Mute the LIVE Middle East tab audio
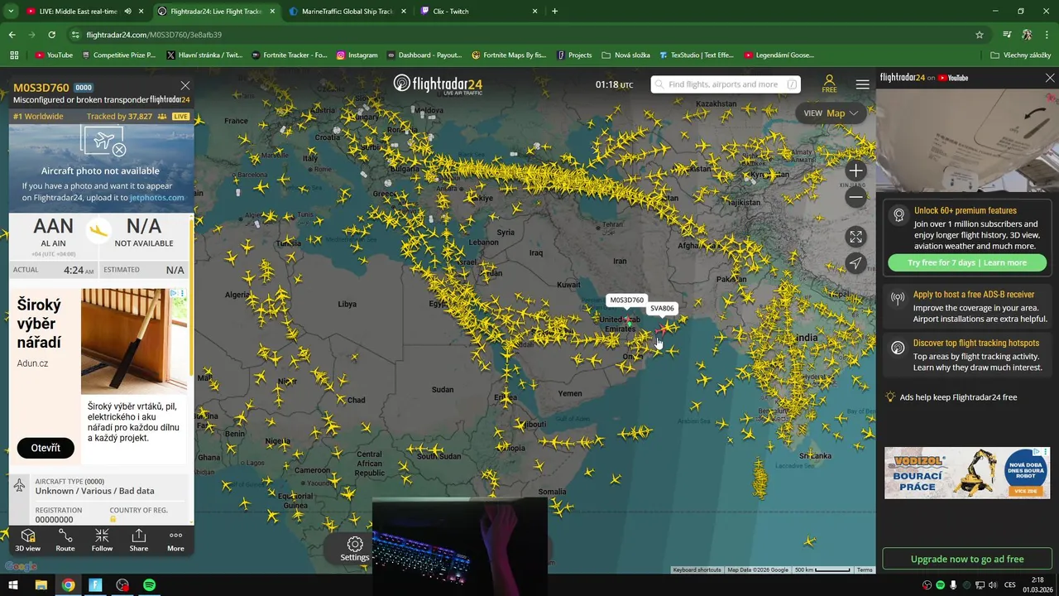Screen dimensions: 1059x596 [x=127, y=12]
